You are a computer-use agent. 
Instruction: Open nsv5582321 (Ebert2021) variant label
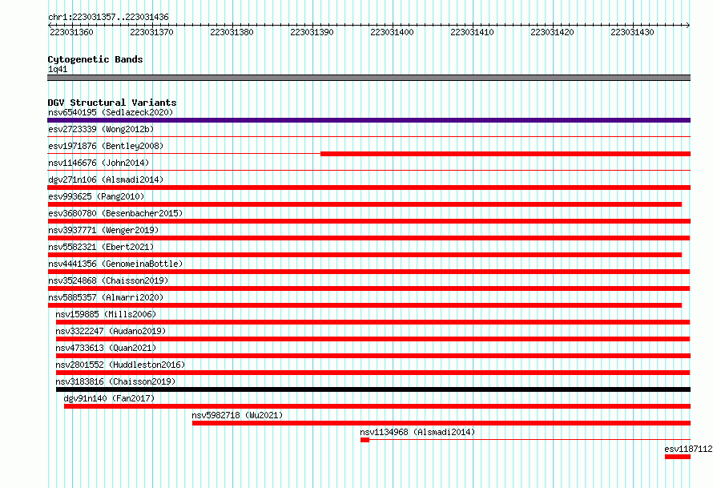pos(101,247)
